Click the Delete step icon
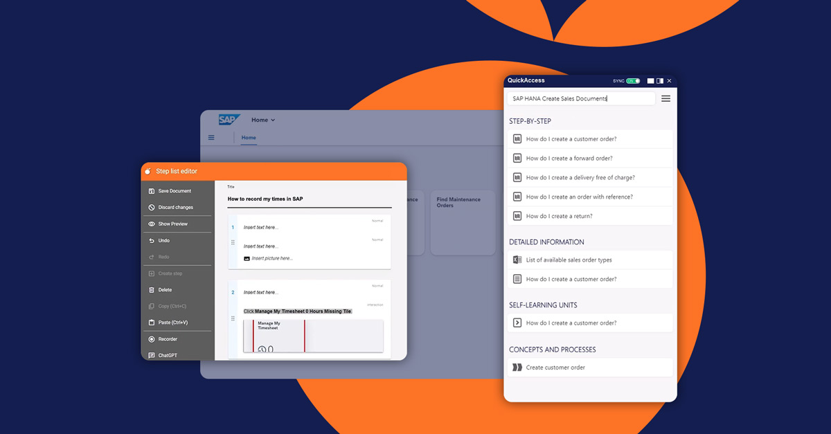The image size is (831, 434). (152, 289)
